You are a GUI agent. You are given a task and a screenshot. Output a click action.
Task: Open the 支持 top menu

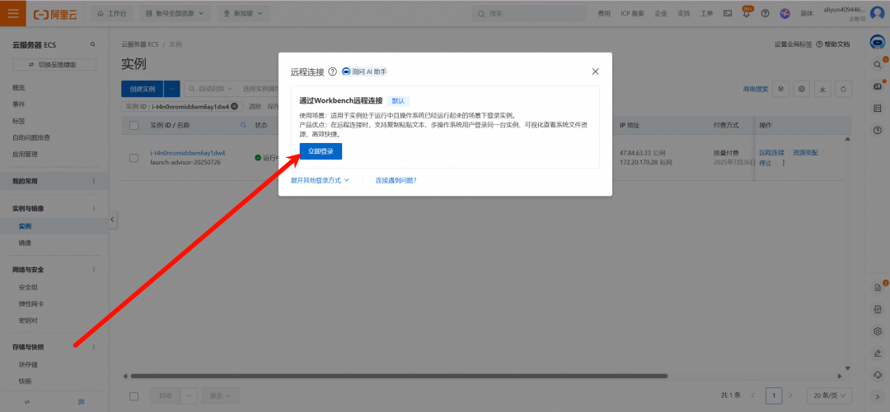pyautogui.click(x=683, y=14)
